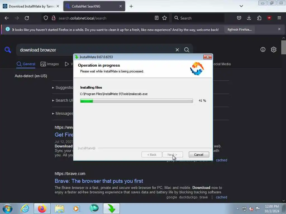Open Windows Media Player from taskbar
This screenshot has width=286, height=214.
pos(76,209)
